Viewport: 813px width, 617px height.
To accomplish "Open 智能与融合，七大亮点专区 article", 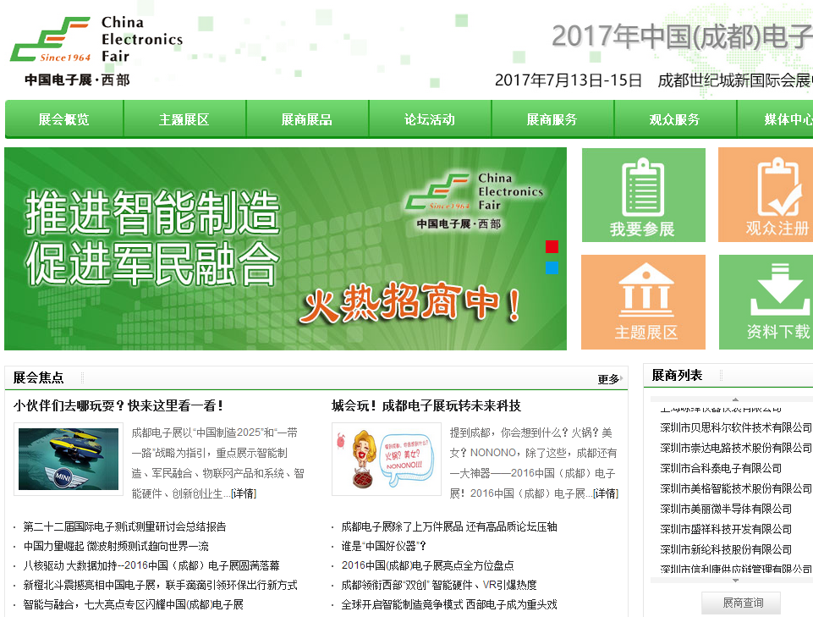I will coord(134,604).
